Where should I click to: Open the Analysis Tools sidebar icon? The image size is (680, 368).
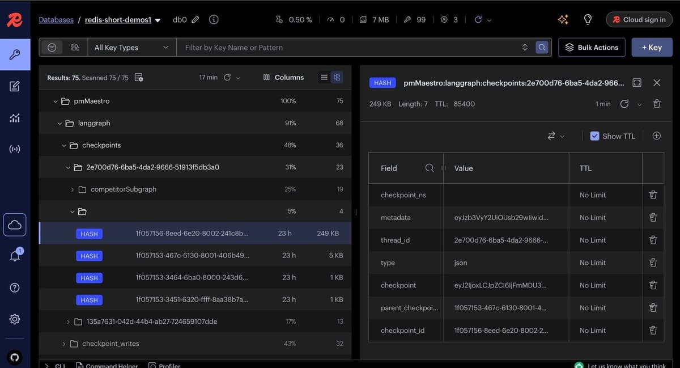(x=15, y=118)
